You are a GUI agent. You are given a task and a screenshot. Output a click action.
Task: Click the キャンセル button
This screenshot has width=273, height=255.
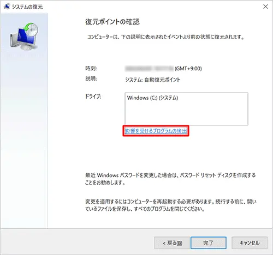coord(250,243)
